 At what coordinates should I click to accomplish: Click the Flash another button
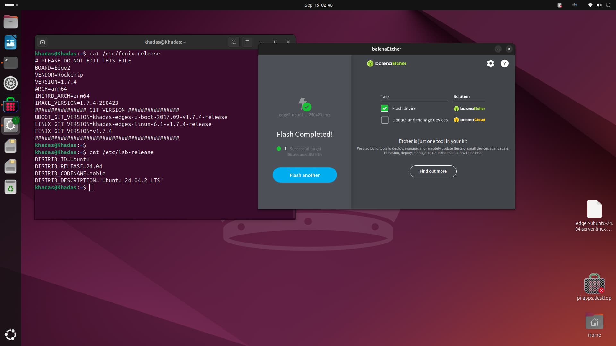click(x=304, y=175)
